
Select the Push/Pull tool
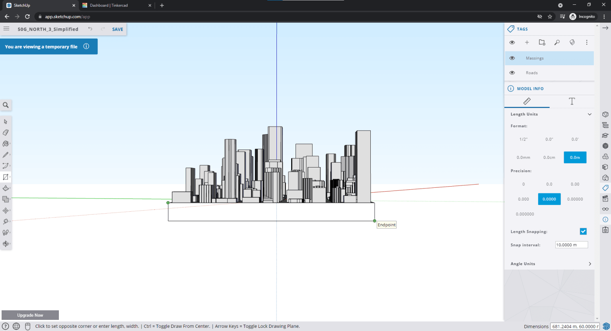point(6,188)
